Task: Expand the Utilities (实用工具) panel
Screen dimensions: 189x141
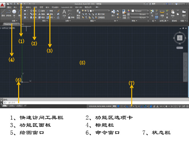Action: pos(164,21)
